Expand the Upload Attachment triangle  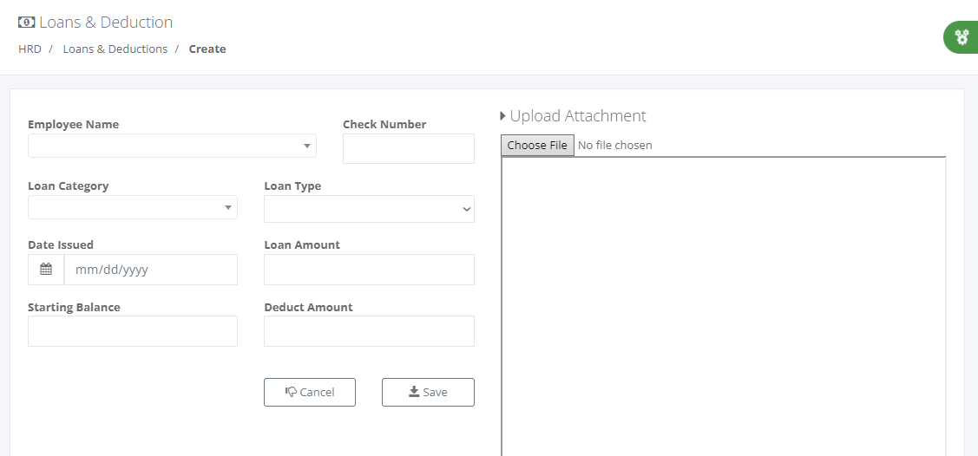click(502, 116)
